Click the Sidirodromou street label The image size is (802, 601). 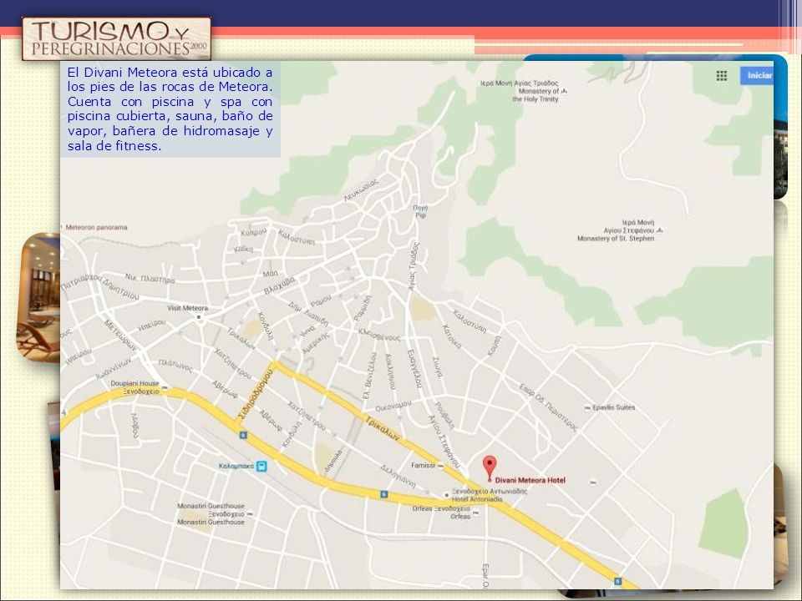pyautogui.click(x=256, y=393)
